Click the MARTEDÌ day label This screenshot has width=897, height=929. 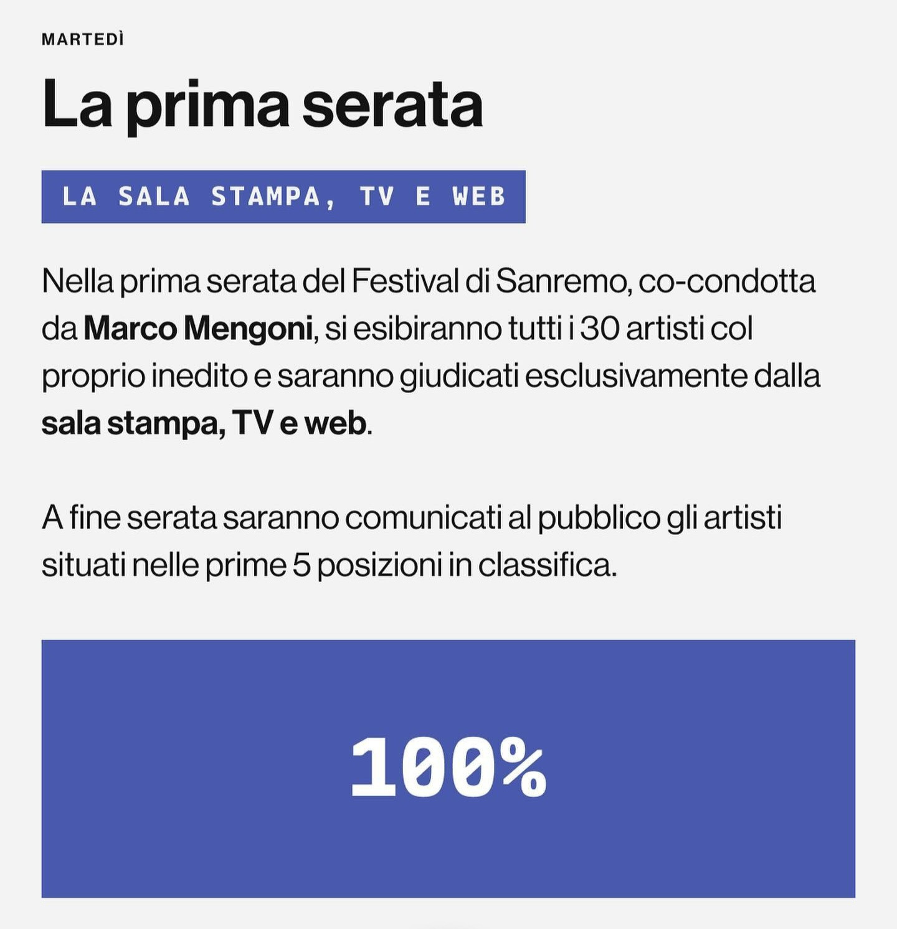tap(83, 39)
